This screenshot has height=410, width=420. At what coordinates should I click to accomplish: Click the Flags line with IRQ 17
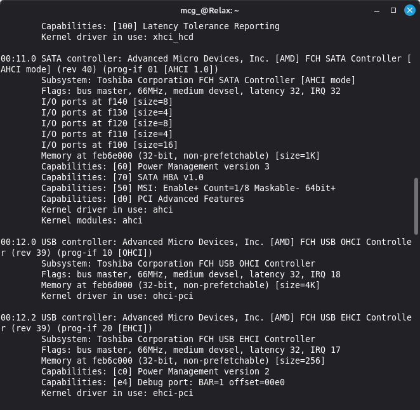191,350
